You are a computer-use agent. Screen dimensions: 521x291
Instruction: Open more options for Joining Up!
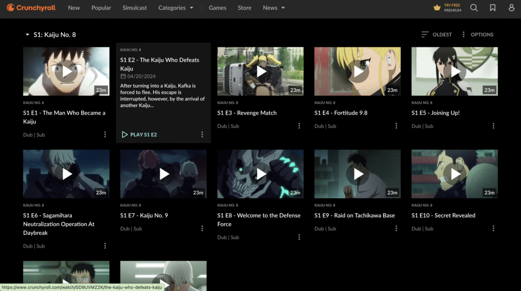tap(493, 126)
